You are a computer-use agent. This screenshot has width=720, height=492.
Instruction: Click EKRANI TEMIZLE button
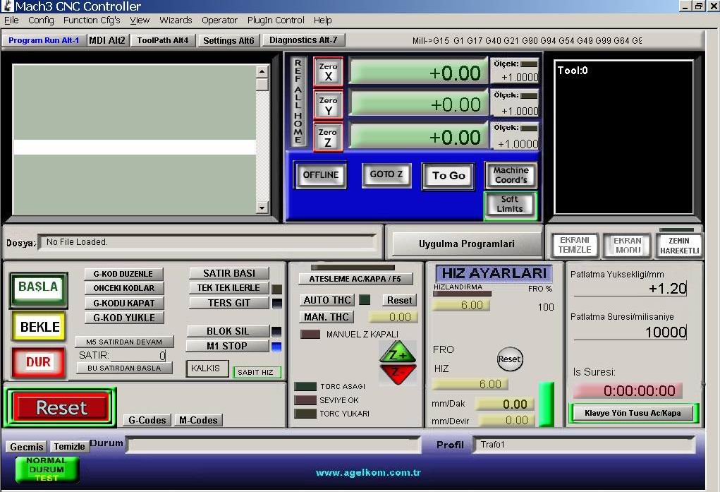click(x=575, y=245)
